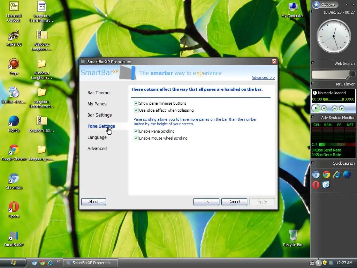Switch to the Bar Theme section
Viewport: 357px width, 268px height.
coord(98,92)
